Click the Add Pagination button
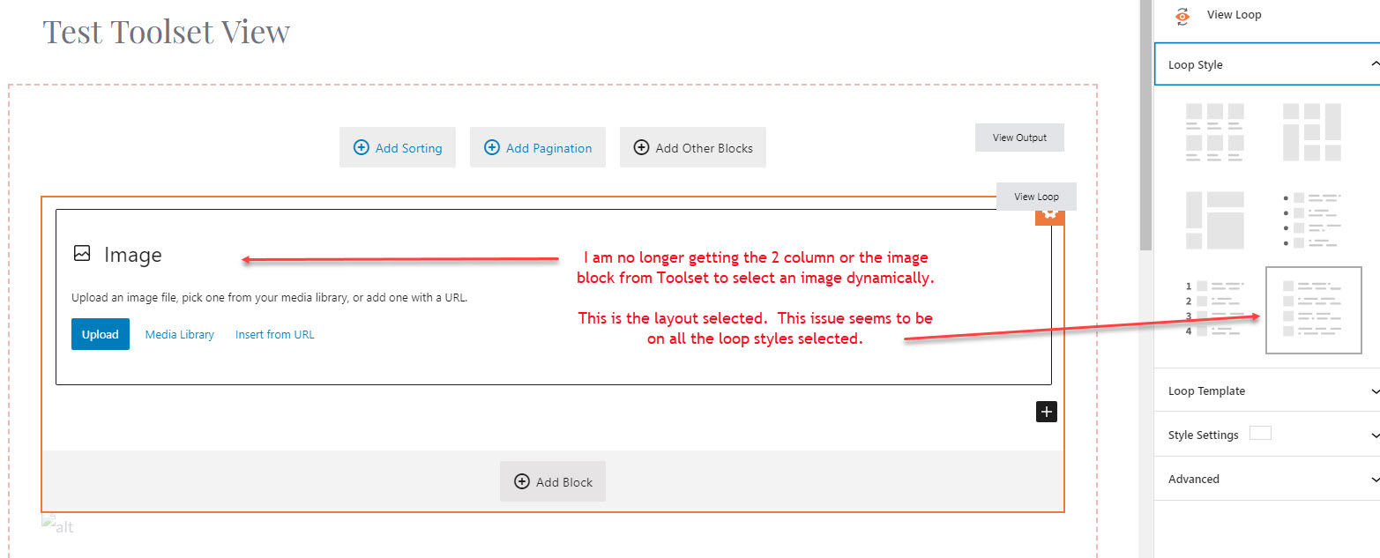This screenshot has width=1380, height=558. coord(538,147)
